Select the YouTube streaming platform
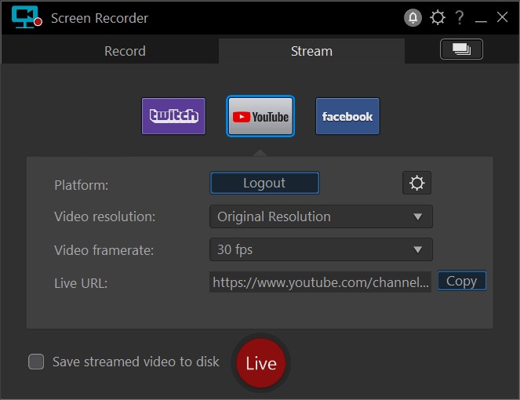The height and width of the screenshot is (400, 520). (x=260, y=116)
